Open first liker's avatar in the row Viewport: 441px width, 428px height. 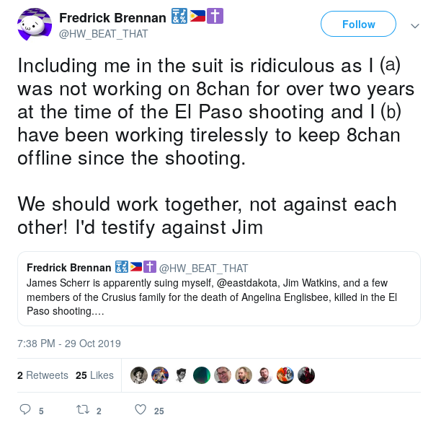pyautogui.click(x=139, y=375)
